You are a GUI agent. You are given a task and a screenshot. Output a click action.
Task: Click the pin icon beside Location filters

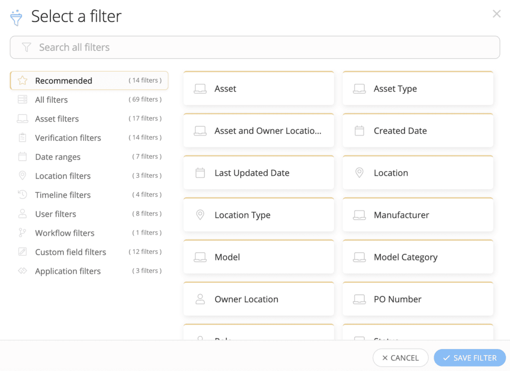pyautogui.click(x=22, y=176)
